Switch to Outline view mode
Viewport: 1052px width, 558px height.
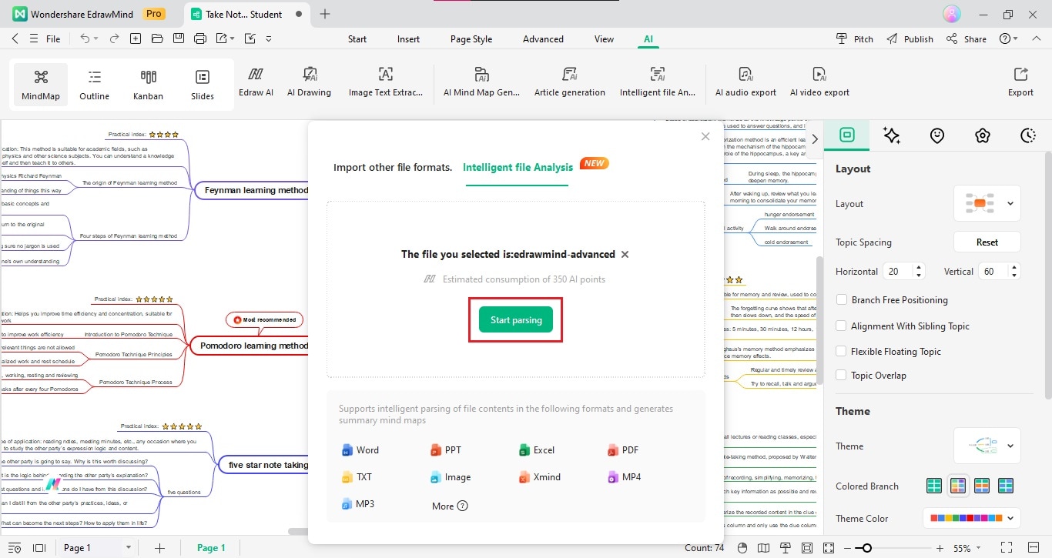95,85
